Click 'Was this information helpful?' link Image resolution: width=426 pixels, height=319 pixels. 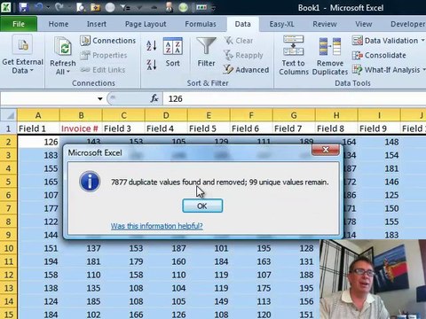pos(157,226)
